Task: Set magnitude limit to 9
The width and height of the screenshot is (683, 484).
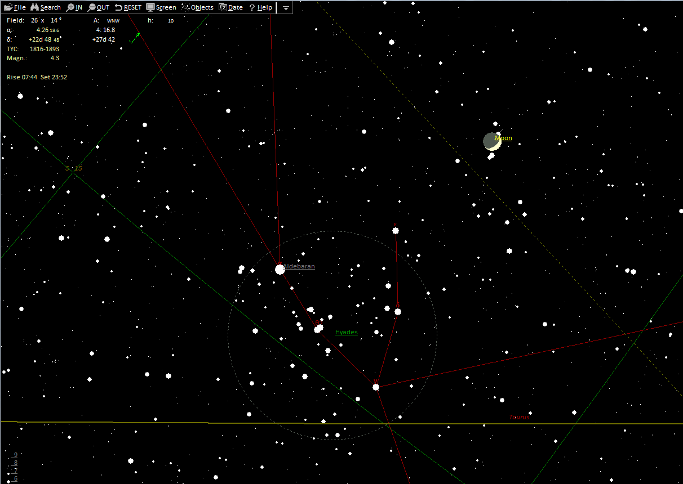Action: (x=15, y=455)
